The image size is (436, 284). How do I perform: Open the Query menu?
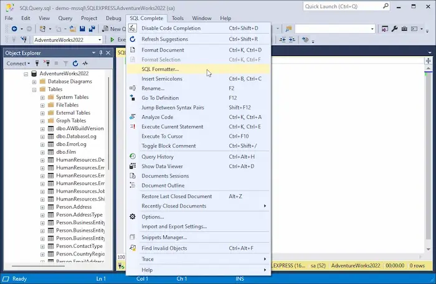coord(65,18)
